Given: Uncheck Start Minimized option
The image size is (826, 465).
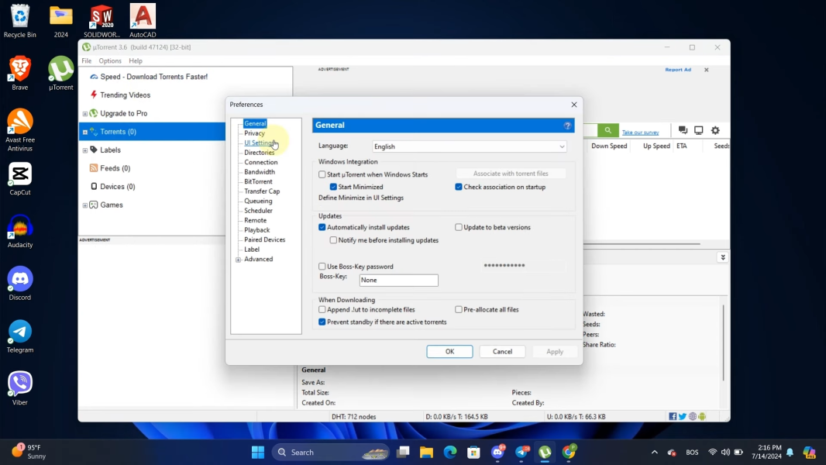Looking at the screenshot, I should click(333, 187).
